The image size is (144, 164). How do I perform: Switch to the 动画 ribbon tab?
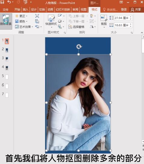pos(50,10)
